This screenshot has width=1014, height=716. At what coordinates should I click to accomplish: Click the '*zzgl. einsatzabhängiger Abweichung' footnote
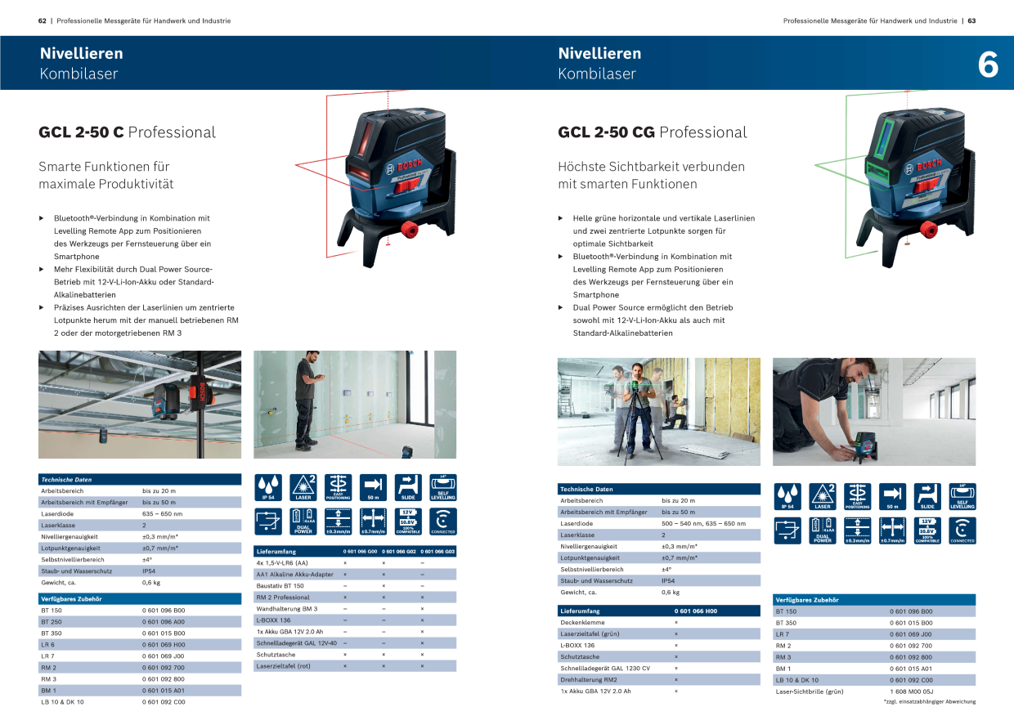pyautogui.click(x=930, y=701)
